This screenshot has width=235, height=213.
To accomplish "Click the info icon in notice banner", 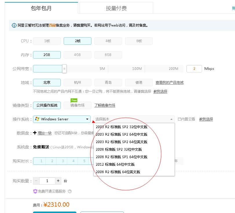I will pyautogui.click(x=14, y=25).
